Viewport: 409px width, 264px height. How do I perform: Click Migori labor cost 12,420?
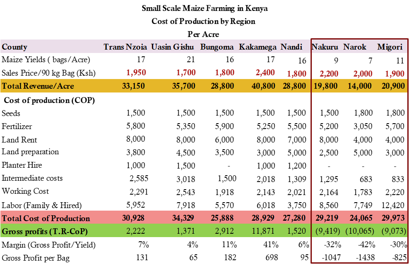coord(393,206)
